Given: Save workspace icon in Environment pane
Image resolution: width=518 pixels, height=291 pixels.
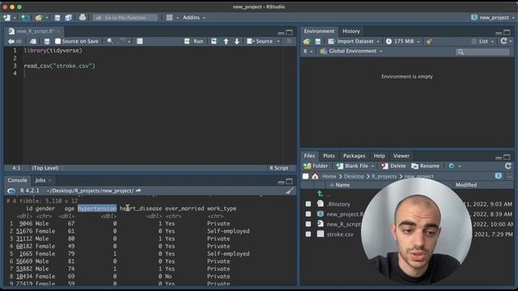Looking at the screenshot, I should (317, 41).
